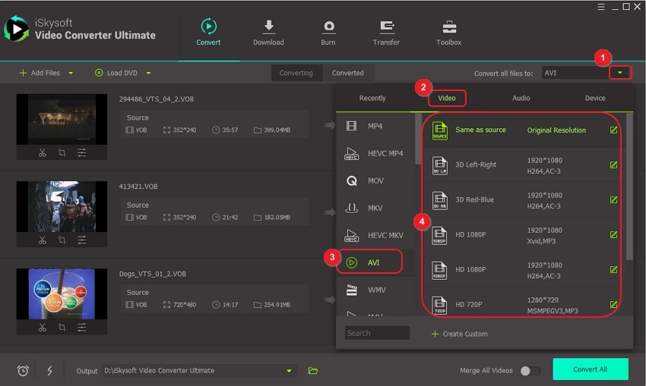Expand the output format dropdown arrow
The height and width of the screenshot is (386, 646).
[621, 73]
